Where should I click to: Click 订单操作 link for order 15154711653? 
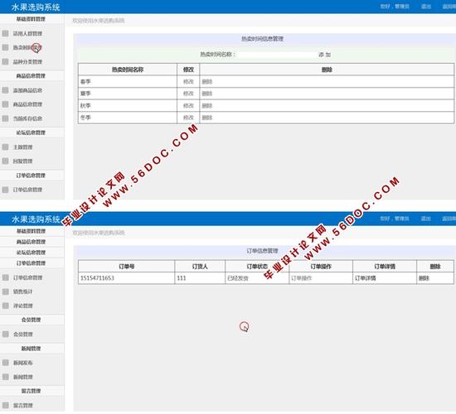tap(301, 278)
